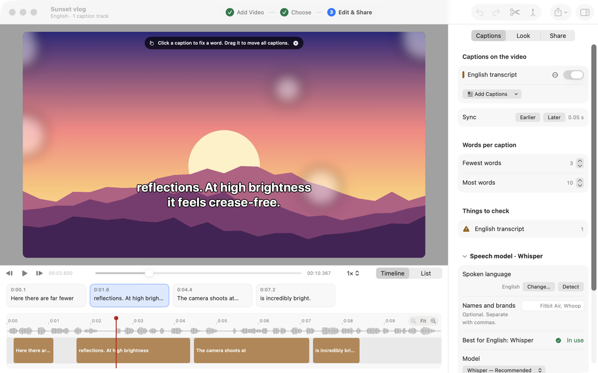
Task: Click the 00:10.367 duration text
Action: (319, 273)
